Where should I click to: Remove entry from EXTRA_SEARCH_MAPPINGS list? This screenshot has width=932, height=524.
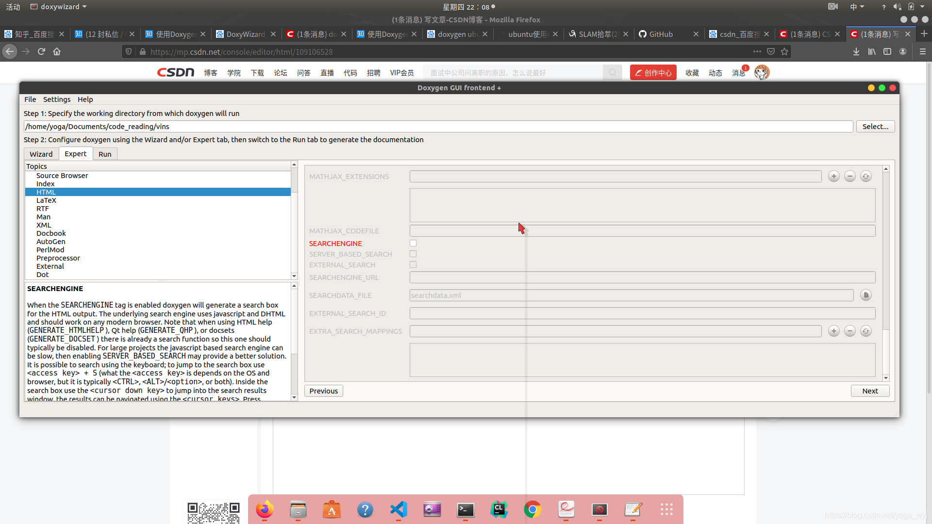pyautogui.click(x=849, y=331)
